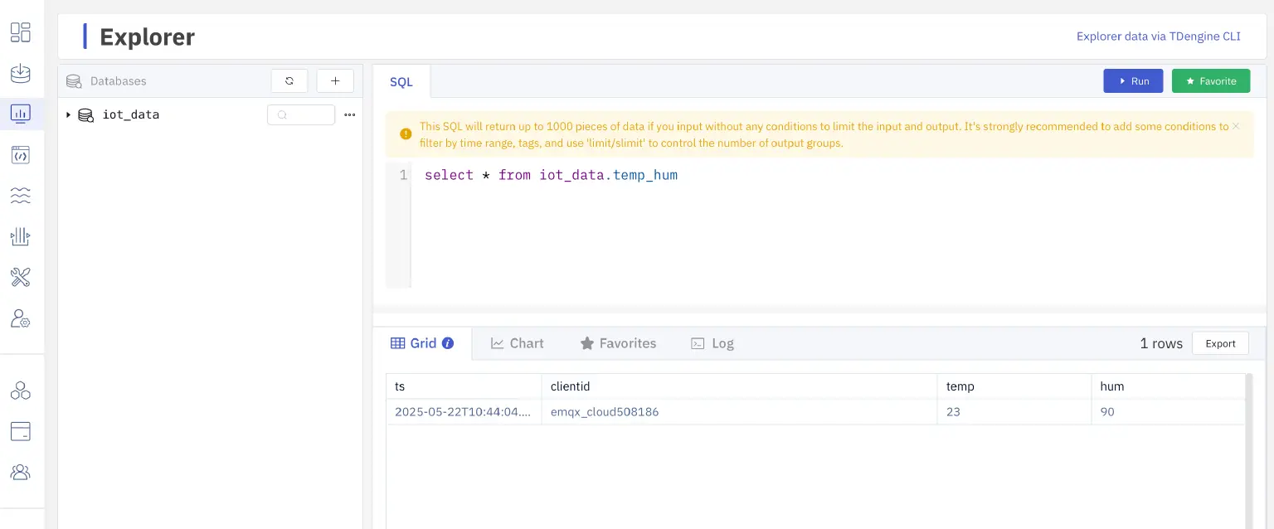Image resolution: width=1274 pixels, height=529 pixels.
Task: Click the plus icon to add database
Action: coord(335,81)
